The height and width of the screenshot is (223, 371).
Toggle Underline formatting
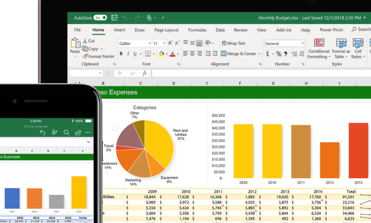135,54
